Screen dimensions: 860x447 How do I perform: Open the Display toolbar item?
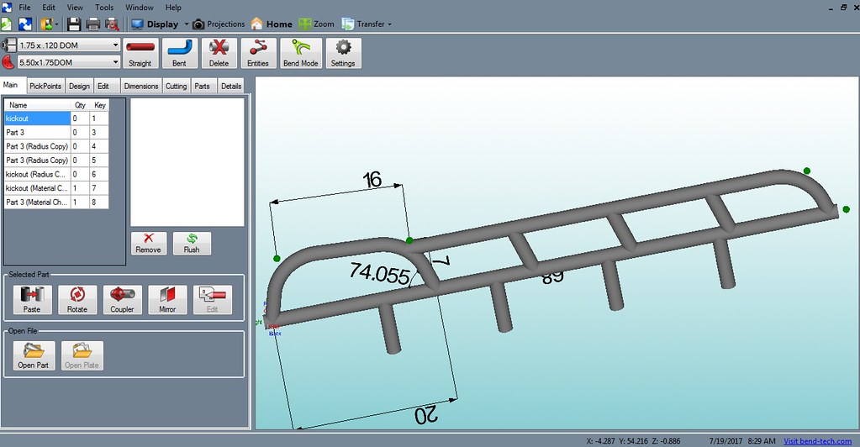pos(155,24)
